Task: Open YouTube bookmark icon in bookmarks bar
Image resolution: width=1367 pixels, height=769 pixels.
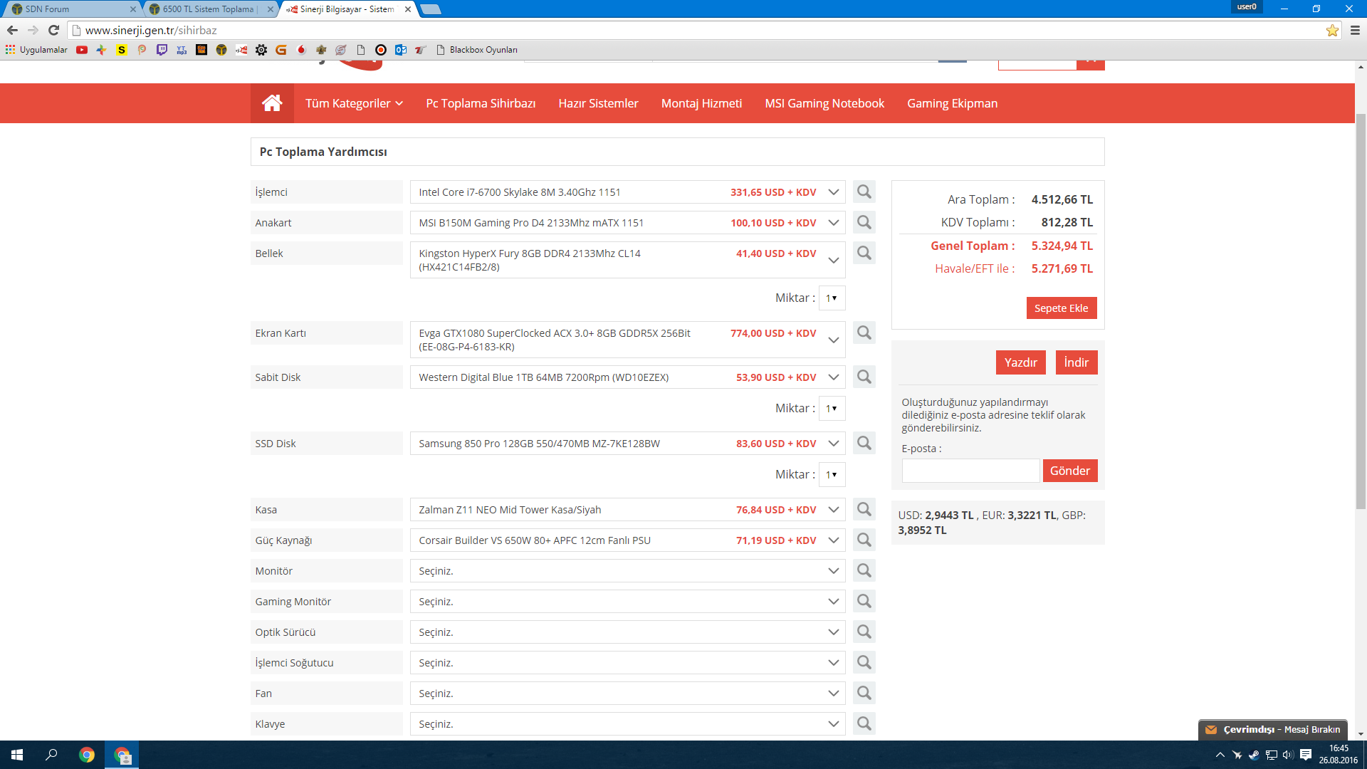Action: coord(82,50)
